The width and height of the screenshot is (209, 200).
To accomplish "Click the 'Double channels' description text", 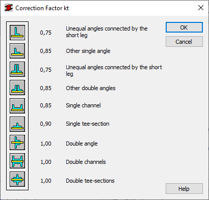I will click(x=86, y=162).
